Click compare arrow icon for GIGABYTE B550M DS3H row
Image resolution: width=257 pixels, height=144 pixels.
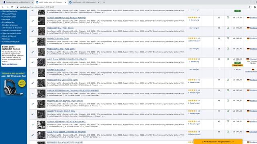pos(33,42)
